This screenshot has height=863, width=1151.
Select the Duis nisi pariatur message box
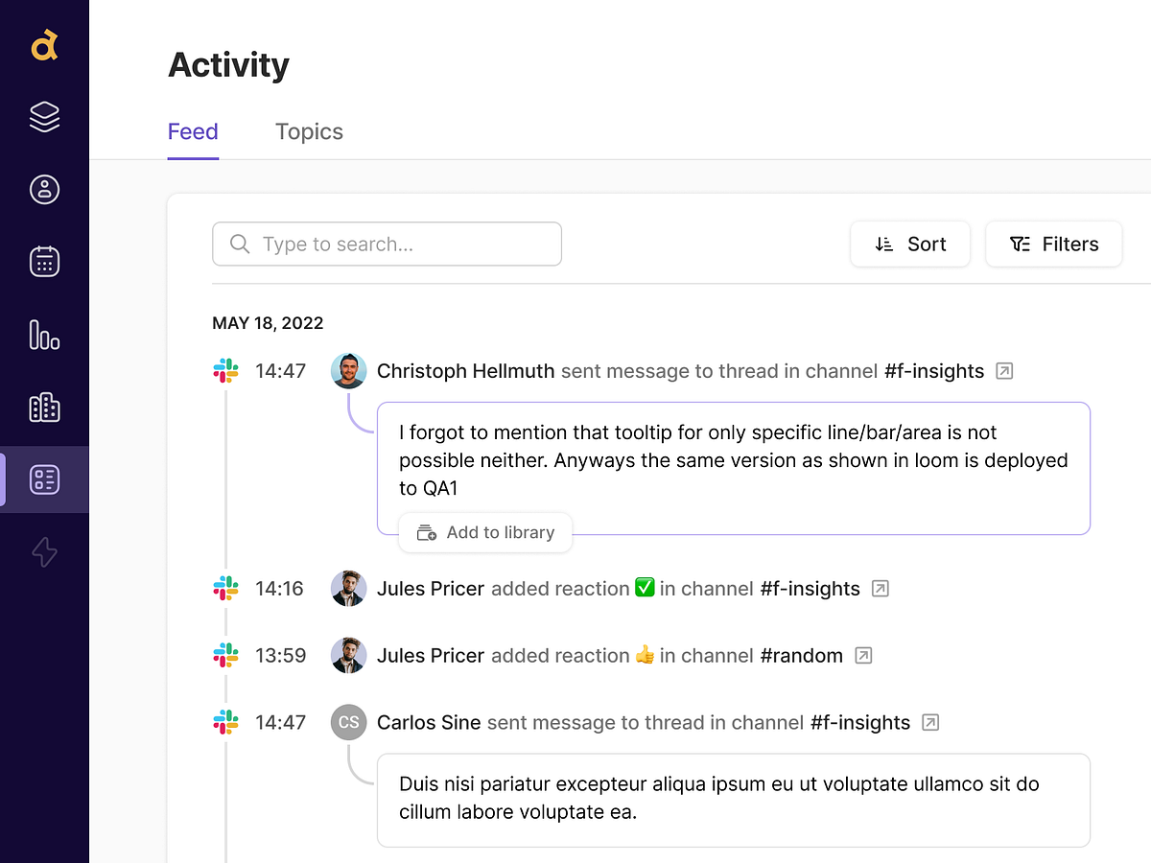[x=734, y=800]
